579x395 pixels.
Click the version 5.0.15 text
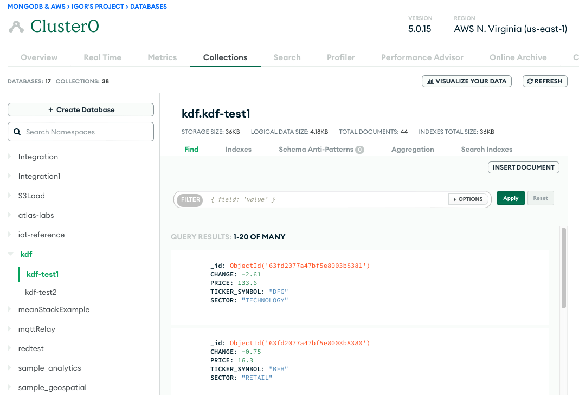point(420,29)
